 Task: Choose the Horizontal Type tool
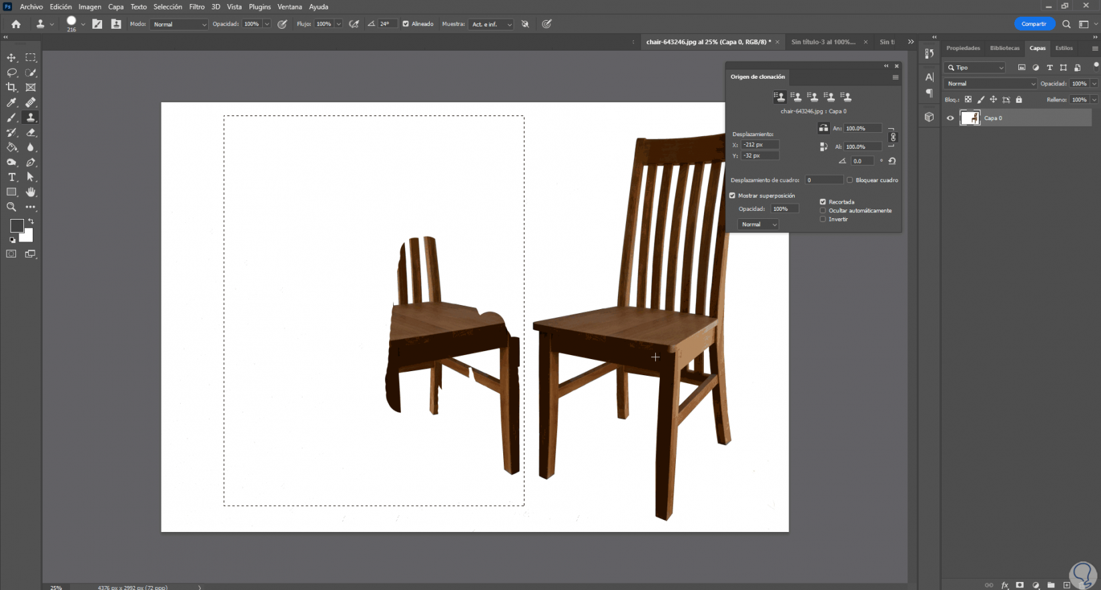[x=11, y=178]
